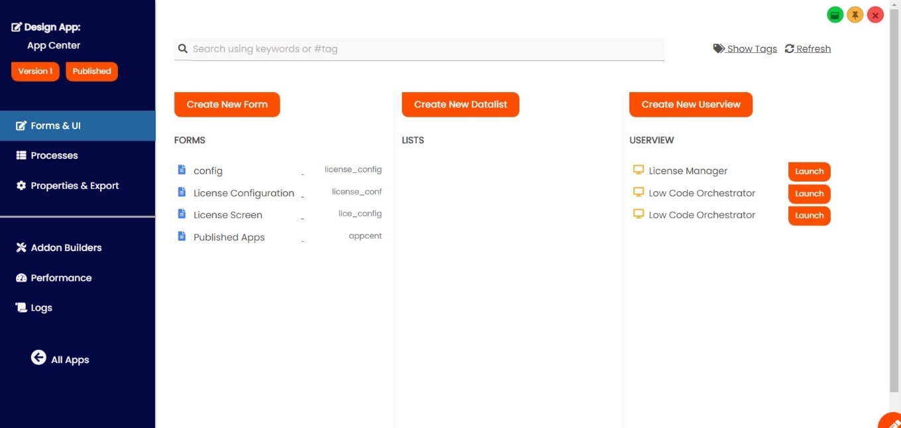The width and height of the screenshot is (901, 428).
Task: Focus the keyword or #tag search field
Action: 424,49
